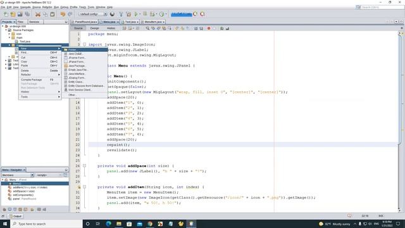This screenshot has height=228, width=405.
Task: Select addItem method in Navigator
Action: (x=30, y=187)
